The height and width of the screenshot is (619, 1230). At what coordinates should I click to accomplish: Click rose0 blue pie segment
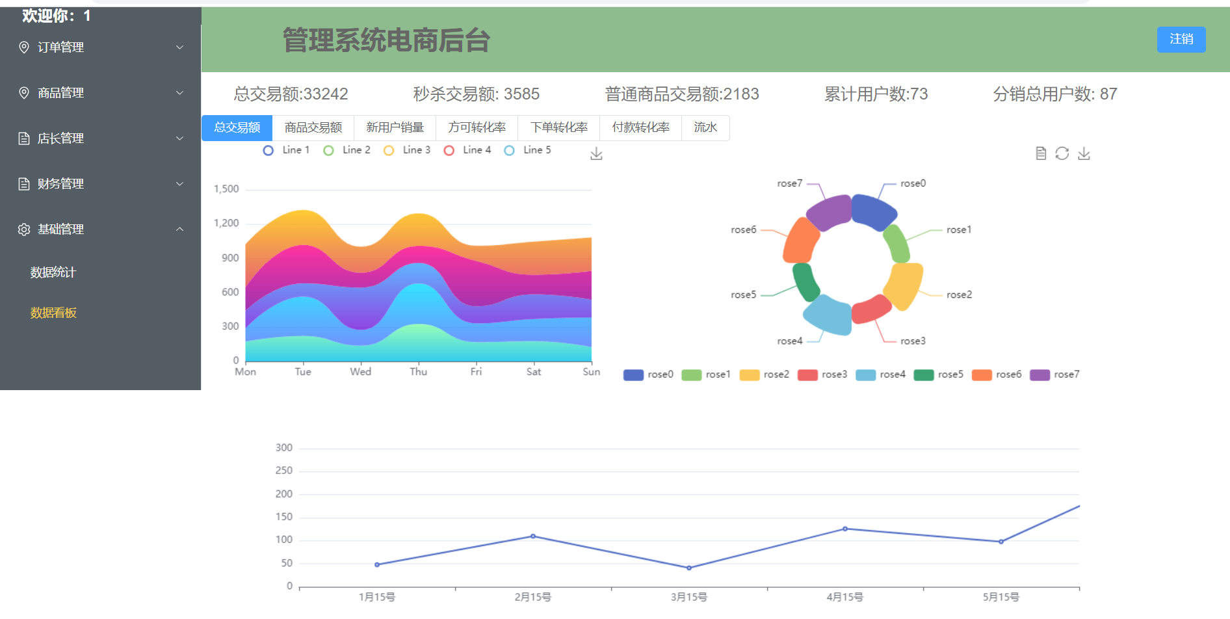(873, 211)
